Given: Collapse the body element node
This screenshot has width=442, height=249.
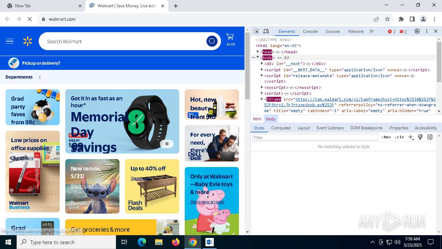Looking at the screenshot, I should pos(258,57).
